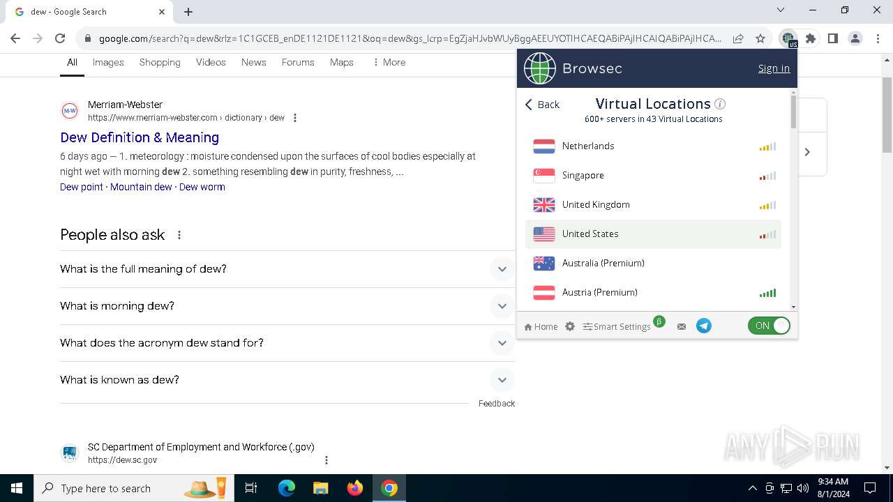Screen dimensions: 893x502
Task: Open the Windows Start menu
Action: click(17, 488)
